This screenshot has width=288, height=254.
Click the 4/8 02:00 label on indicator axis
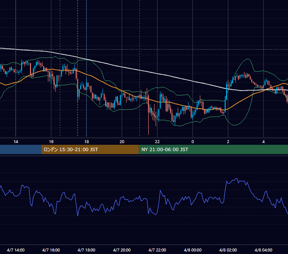(228, 250)
